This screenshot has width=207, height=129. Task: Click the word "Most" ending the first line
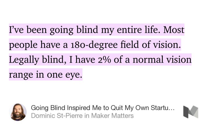[173, 30]
